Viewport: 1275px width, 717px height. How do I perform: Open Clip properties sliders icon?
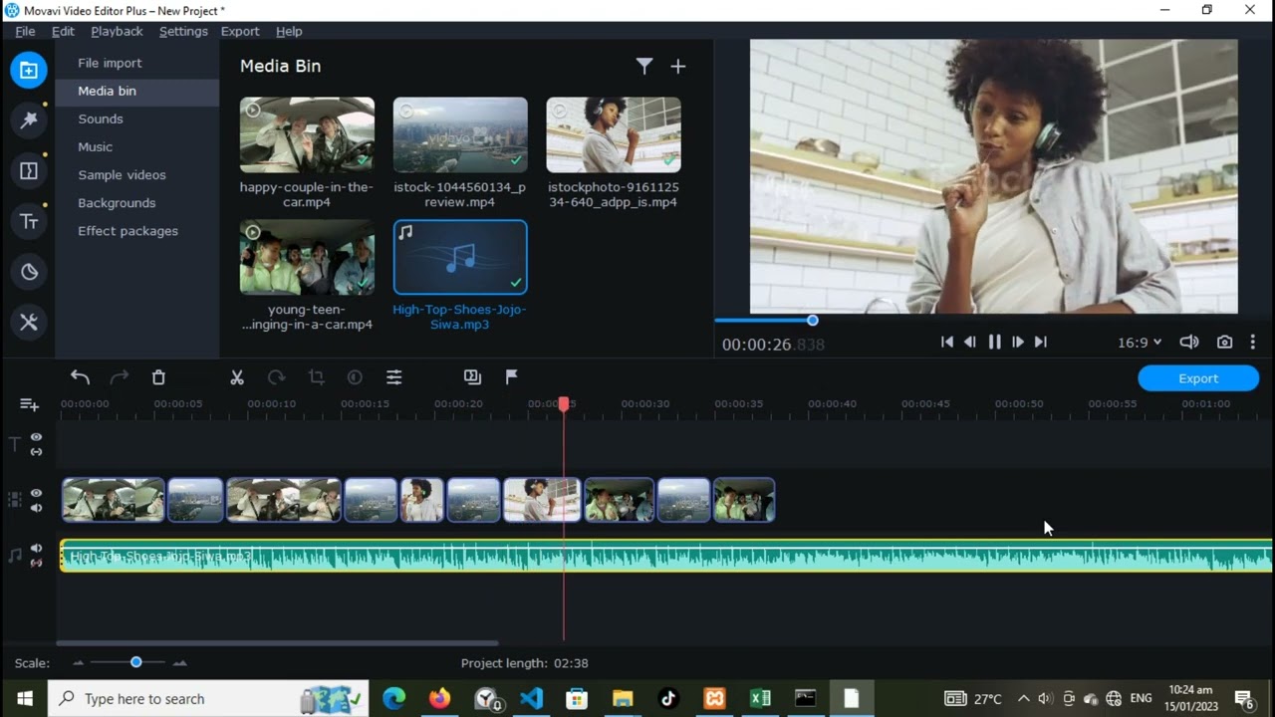(394, 377)
